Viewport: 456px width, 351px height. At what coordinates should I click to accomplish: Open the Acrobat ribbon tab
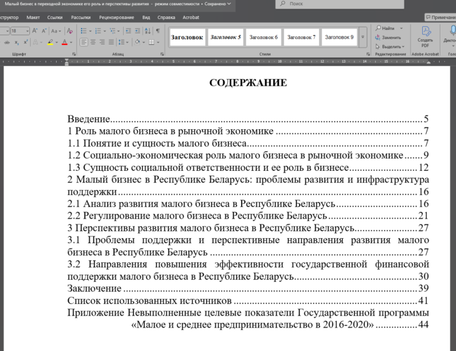point(191,18)
